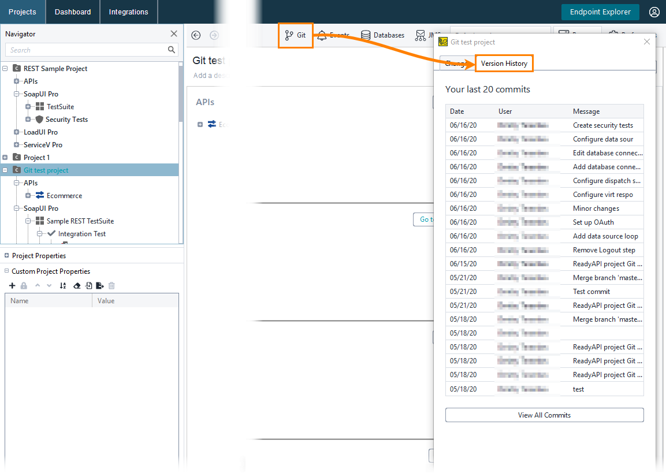Click the Navigator search magnifier icon

point(171,50)
